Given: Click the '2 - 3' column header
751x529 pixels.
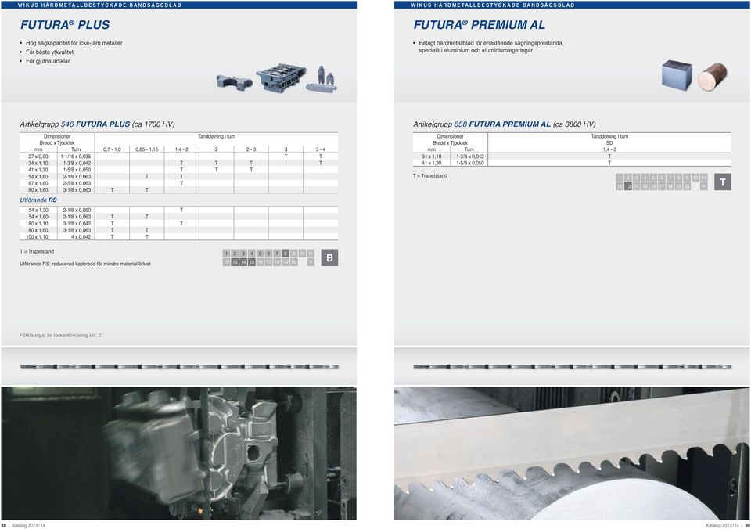Looking at the screenshot, I should click(251, 149).
